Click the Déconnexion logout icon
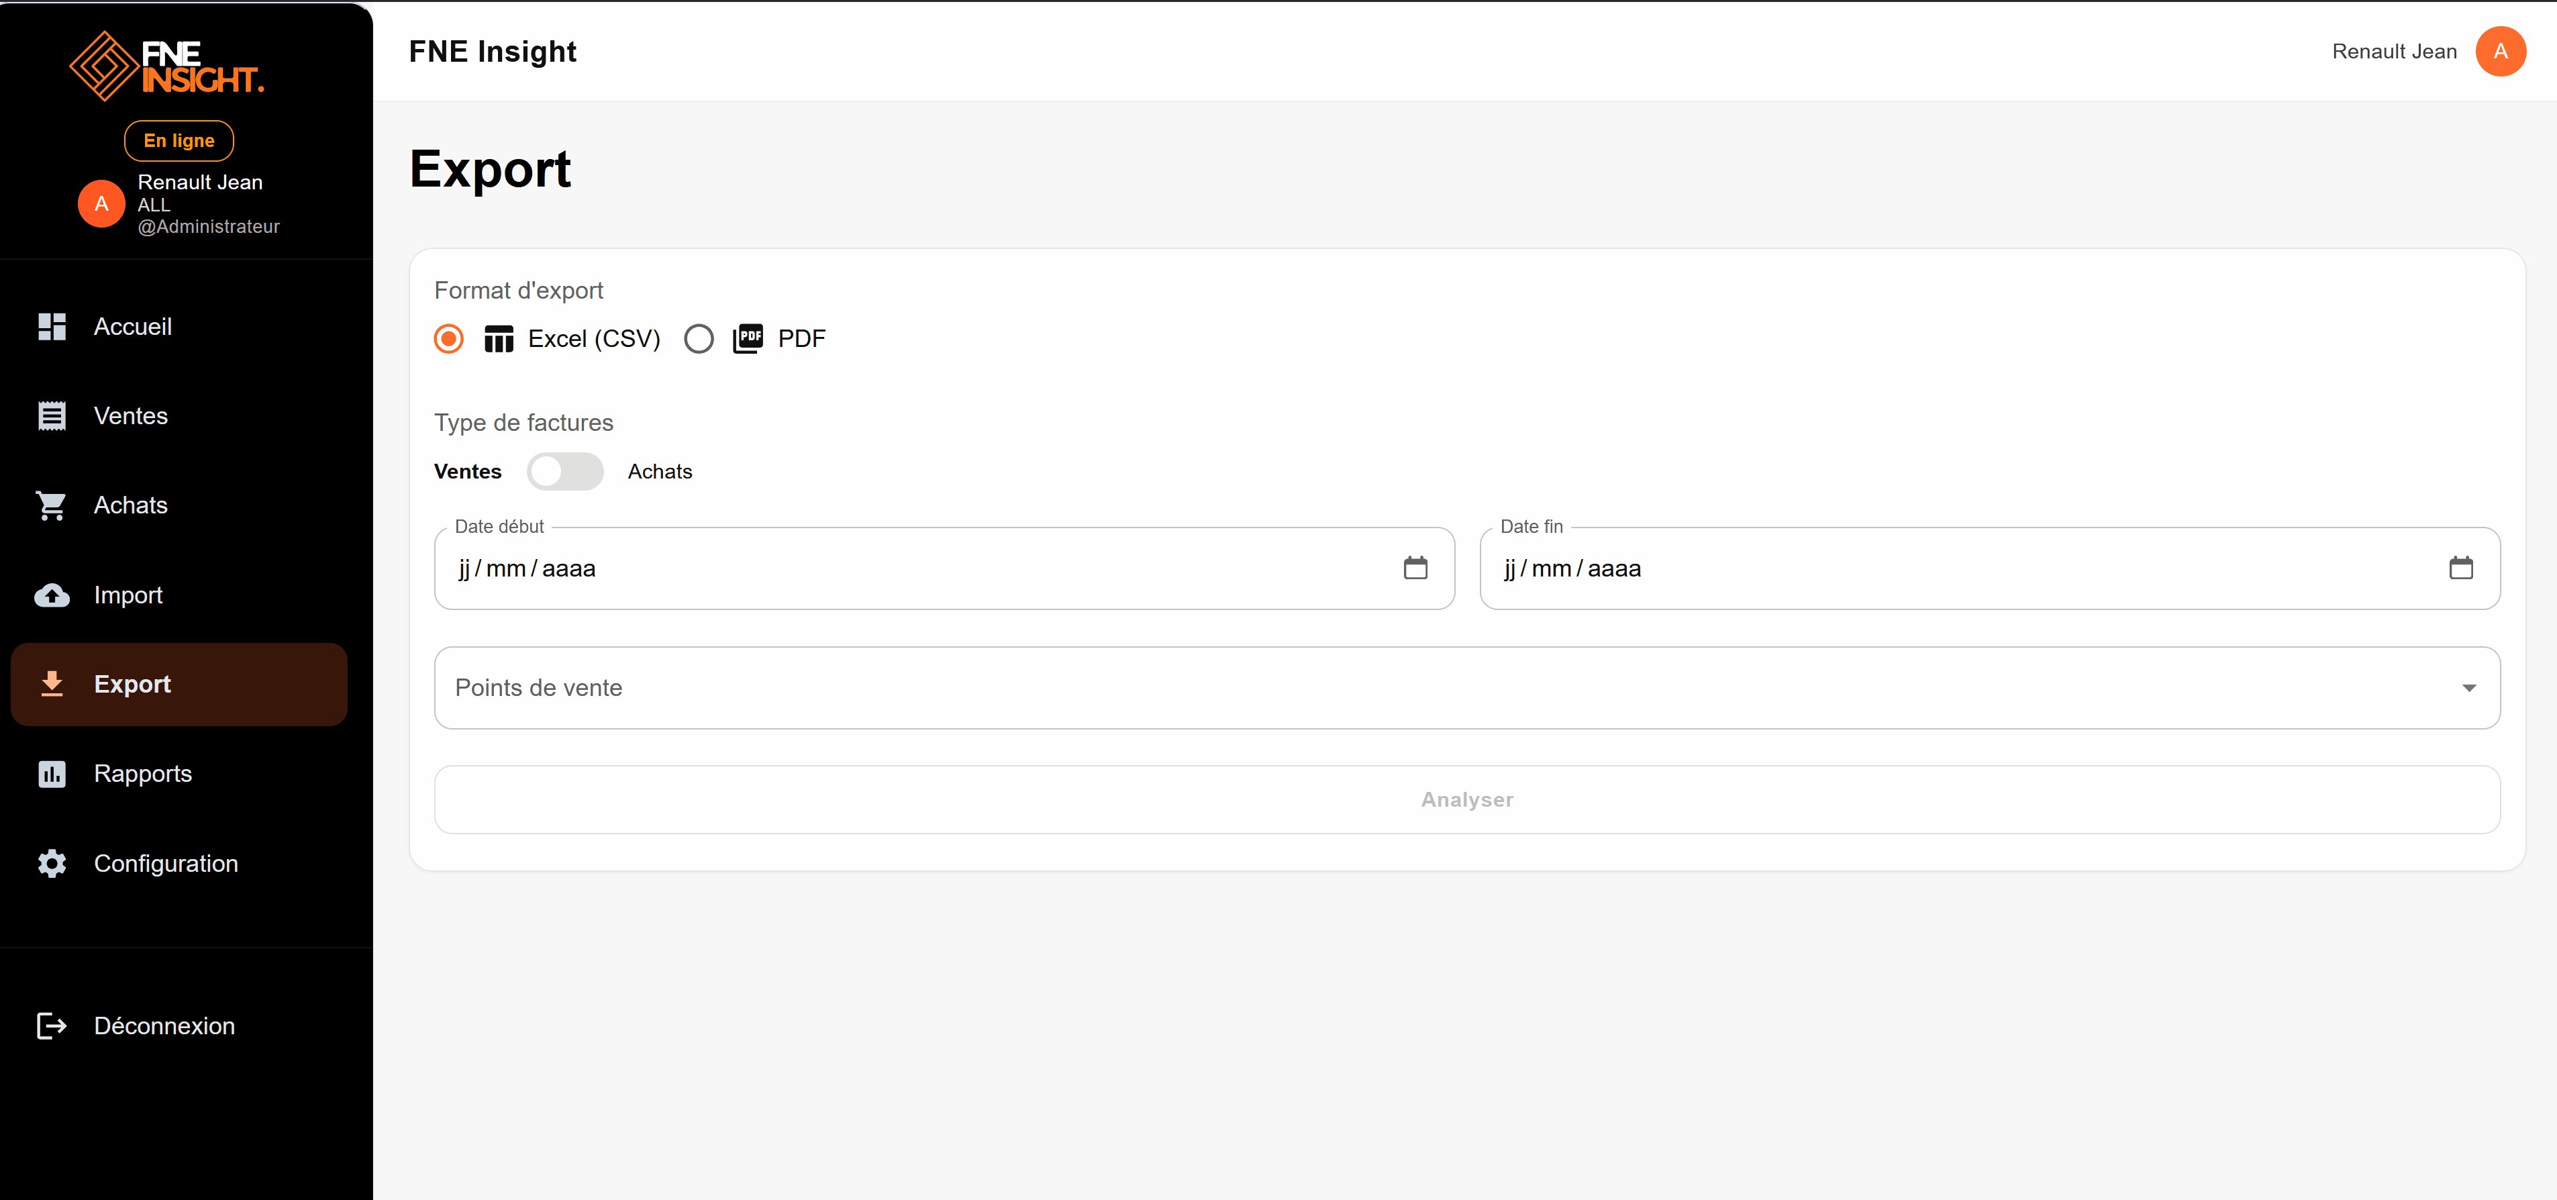 (52, 1026)
